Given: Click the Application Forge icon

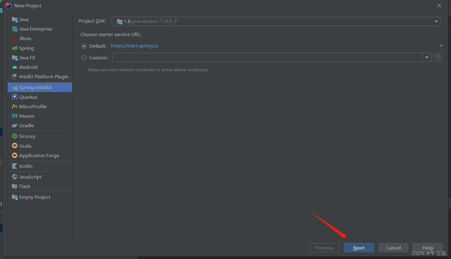Looking at the screenshot, I should click(x=15, y=155).
